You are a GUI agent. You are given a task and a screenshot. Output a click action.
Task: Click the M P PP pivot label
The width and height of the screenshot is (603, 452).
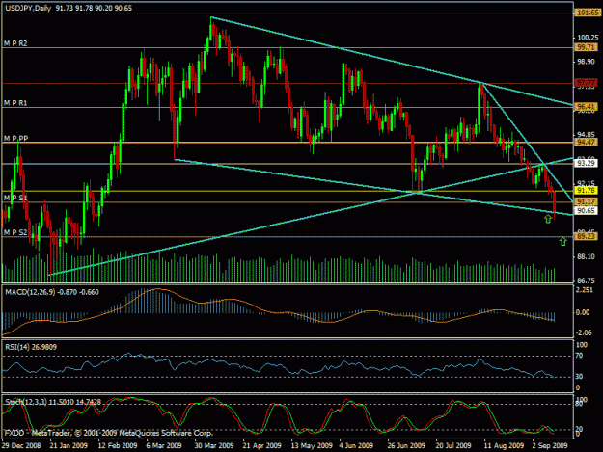15,138
